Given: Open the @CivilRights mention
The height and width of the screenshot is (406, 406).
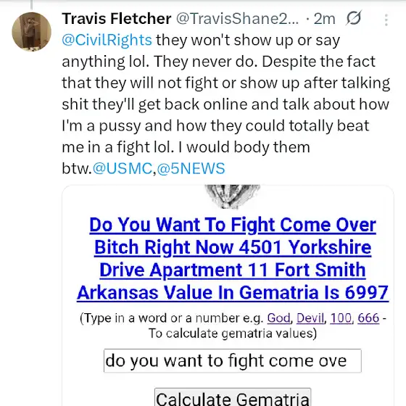Looking at the screenshot, I should point(107,40).
